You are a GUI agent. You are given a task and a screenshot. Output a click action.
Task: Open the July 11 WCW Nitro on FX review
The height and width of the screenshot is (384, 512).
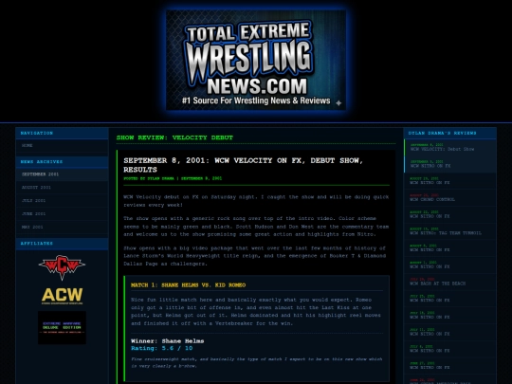pos(450,332)
